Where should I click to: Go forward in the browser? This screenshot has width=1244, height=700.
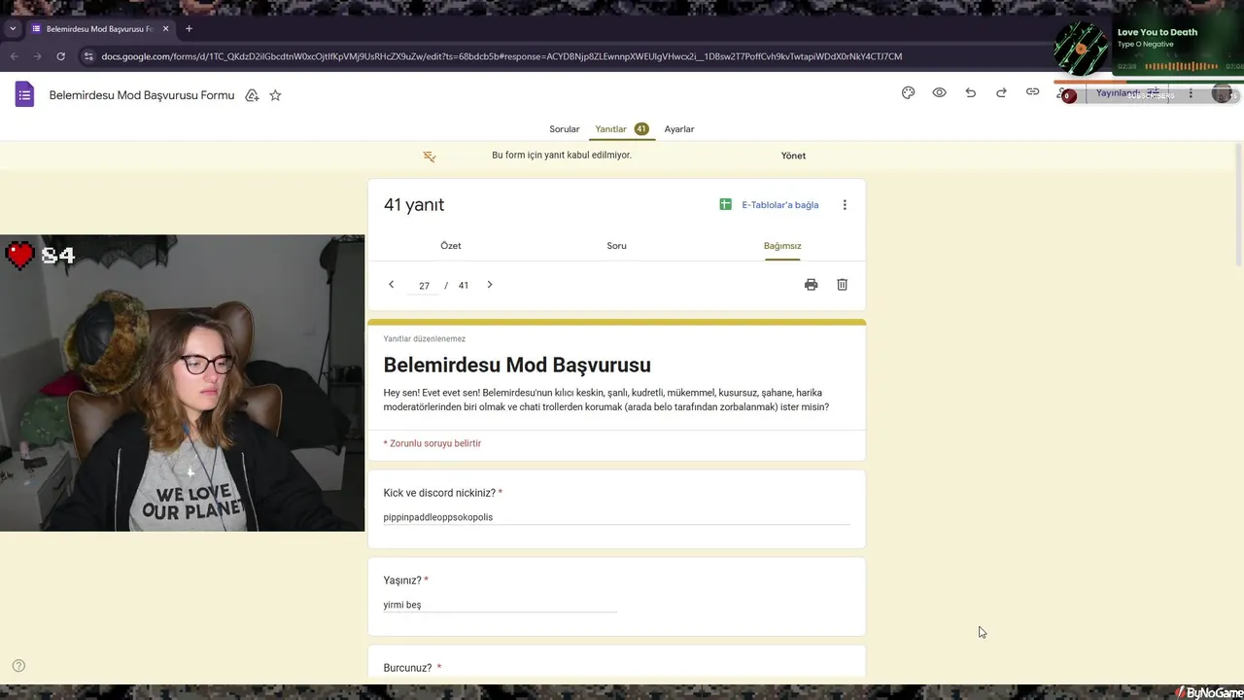tap(38, 56)
